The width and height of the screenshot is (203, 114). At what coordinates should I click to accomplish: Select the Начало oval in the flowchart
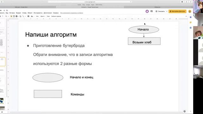pyautogui.click(x=144, y=29)
